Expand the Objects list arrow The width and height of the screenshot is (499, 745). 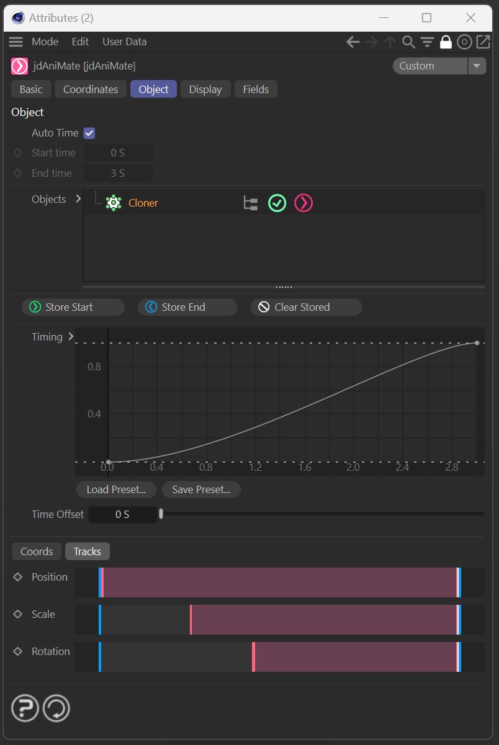78,199
